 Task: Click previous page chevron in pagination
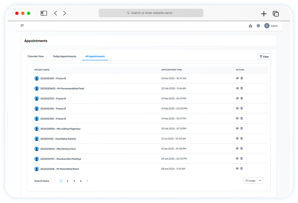click(x=55, y=181)
